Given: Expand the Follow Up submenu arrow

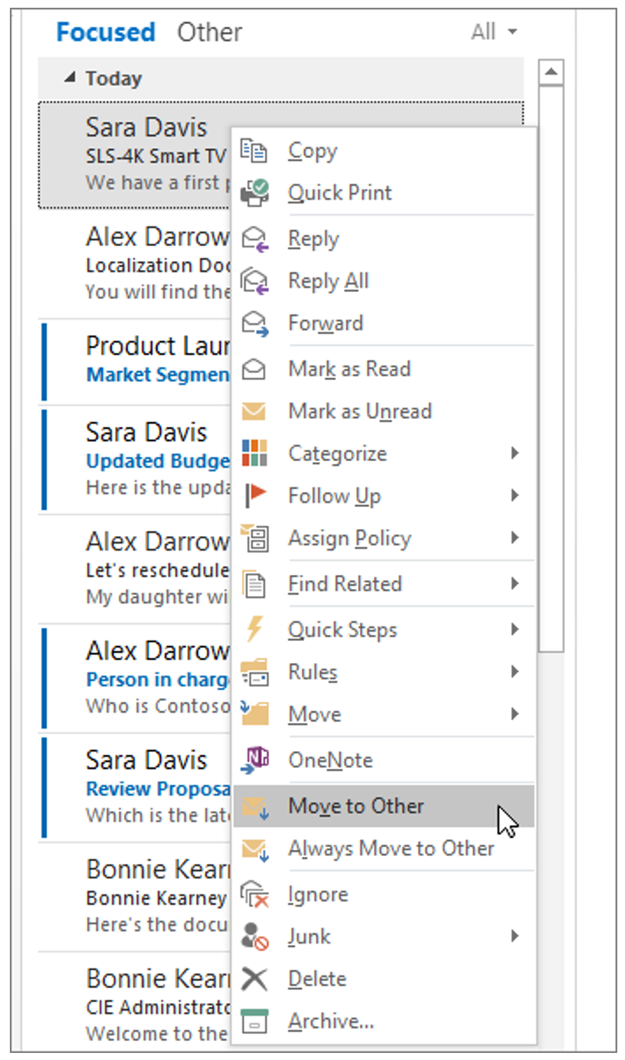Looking at the screenshot, I should (515, 495).
